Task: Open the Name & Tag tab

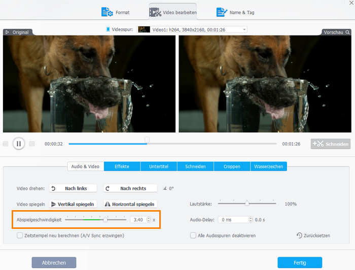Action: (235, 12)
